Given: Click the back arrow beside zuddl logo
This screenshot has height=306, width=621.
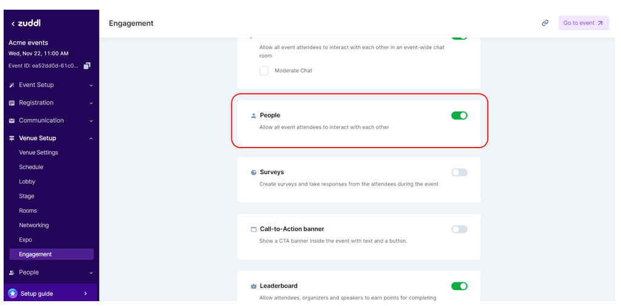Looking at the screenshot, I should [13, 24].
